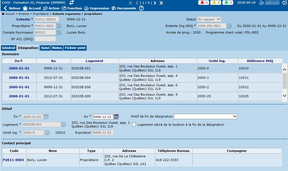The height and width of the screenshot is (171, 288).
Task: Check 'Logement retiré de la location' box
Action: tap(134, 125)
